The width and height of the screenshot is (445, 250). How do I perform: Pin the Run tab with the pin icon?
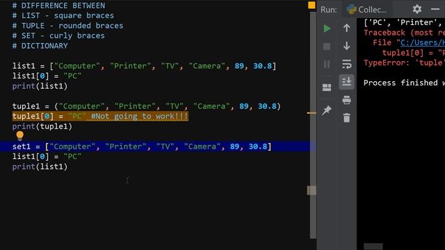[327, 110]
